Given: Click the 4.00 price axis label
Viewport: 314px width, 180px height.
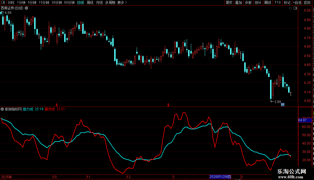Looking at the screenshot, I should [x=307, y=101].
